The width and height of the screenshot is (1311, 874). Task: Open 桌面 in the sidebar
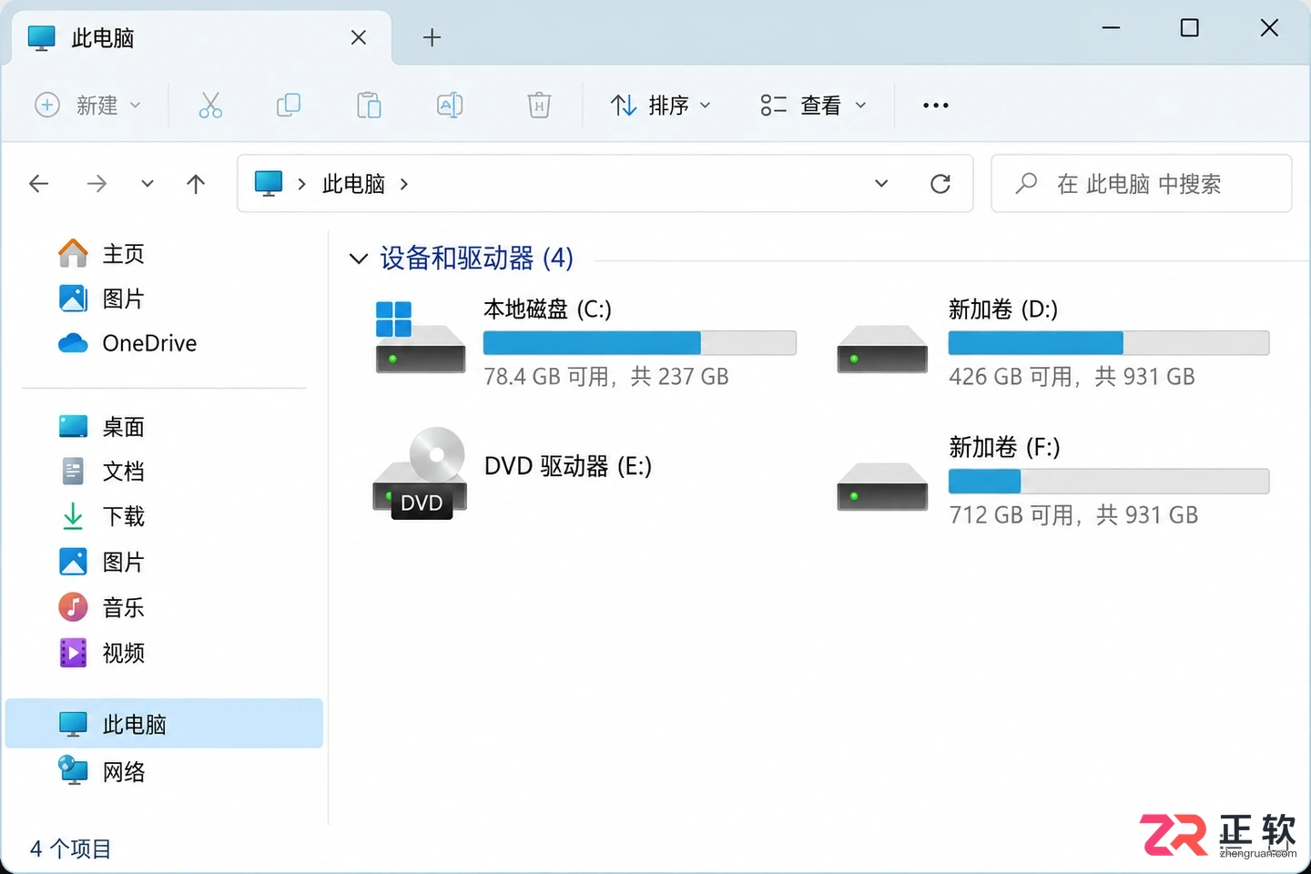click(101, 427)
